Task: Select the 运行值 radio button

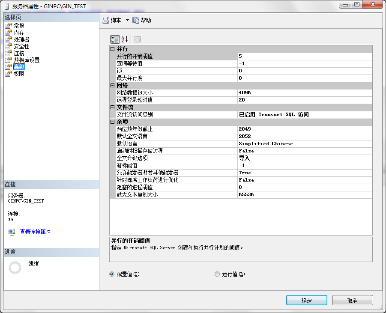Action: (x=217, y=274)
